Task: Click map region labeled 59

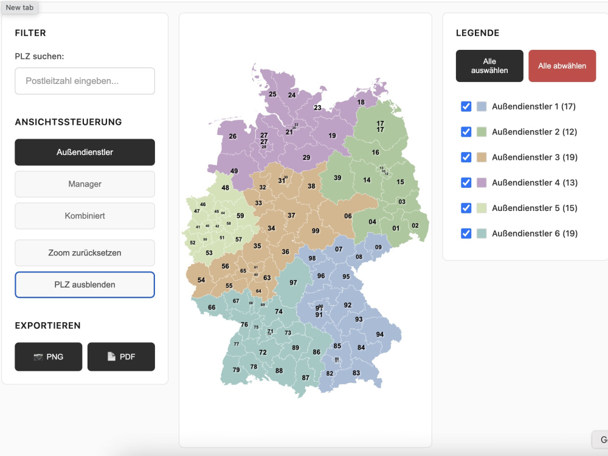Action: pos(240,216)
